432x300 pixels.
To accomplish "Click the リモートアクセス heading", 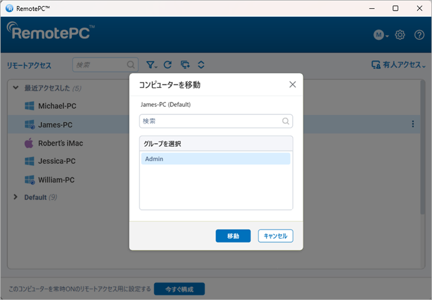I will point(29,66).
